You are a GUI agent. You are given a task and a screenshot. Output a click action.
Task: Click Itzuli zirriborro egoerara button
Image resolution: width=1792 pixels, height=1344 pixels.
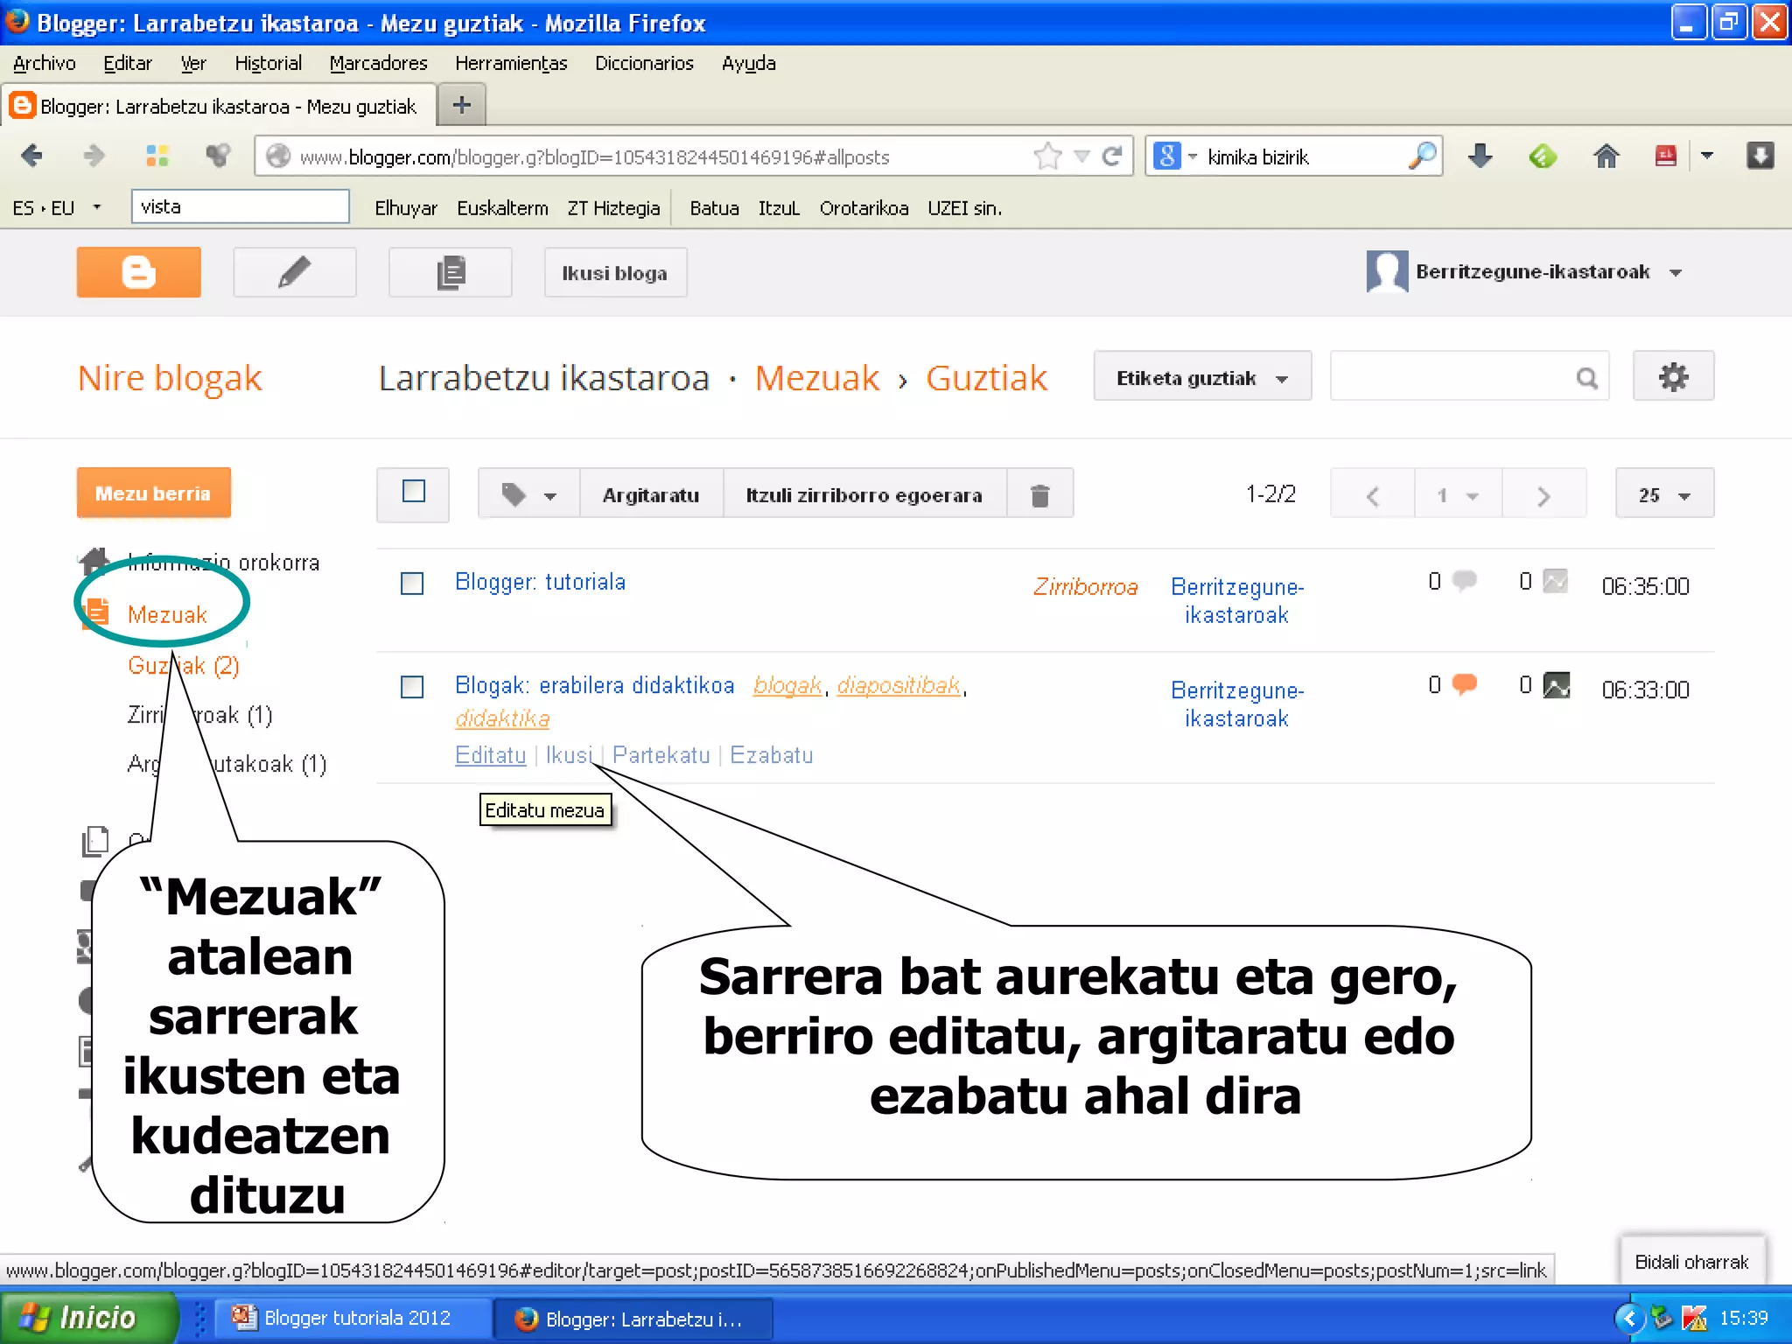point(864,494)
